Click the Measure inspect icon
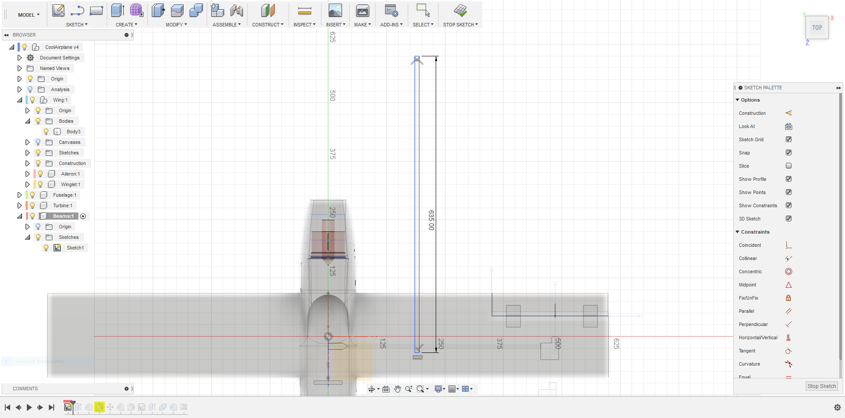Image resolution: width=845 pixels, height=418 pixels. coord(305,11)
